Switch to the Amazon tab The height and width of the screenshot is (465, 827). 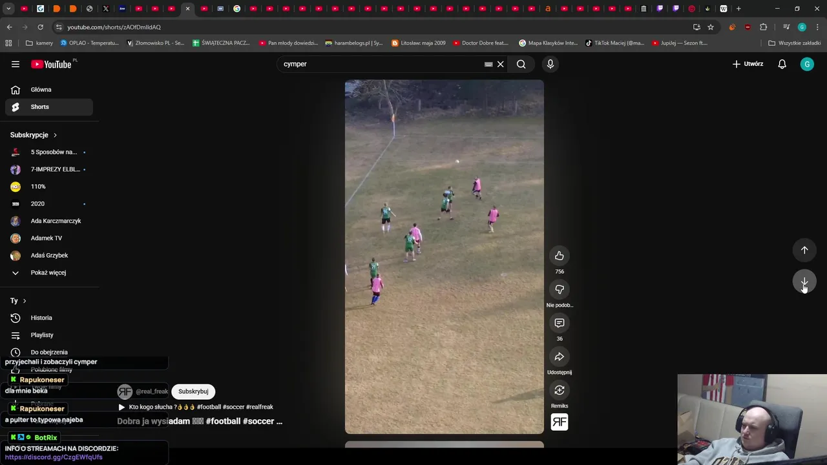(x=548, y=8)
